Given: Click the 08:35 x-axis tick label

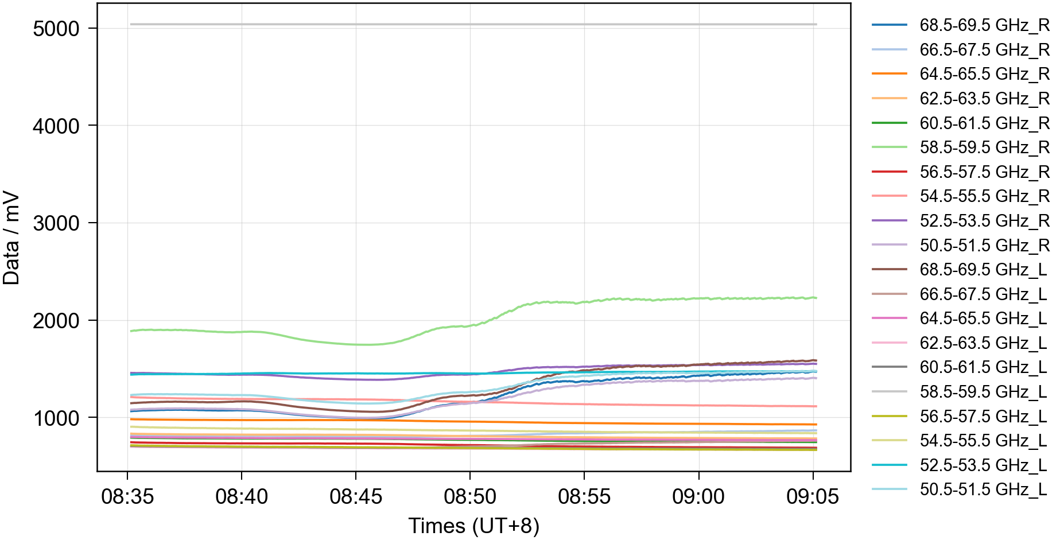Looking at the screenshot, I should [x=127, y=496].
